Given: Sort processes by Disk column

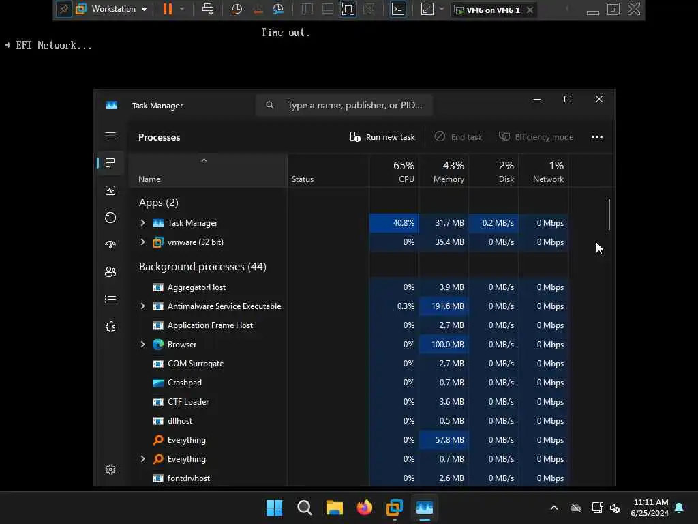Looking at the screenshot, I should pos(494,171).
